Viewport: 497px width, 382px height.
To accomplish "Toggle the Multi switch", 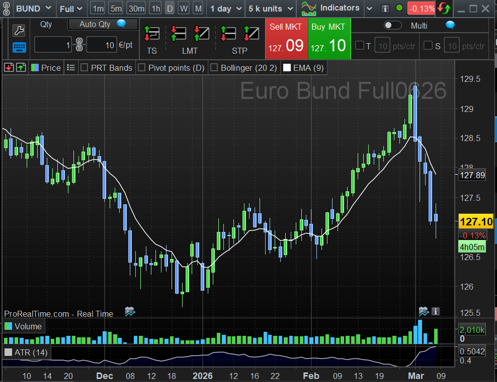I will [393, 26].
